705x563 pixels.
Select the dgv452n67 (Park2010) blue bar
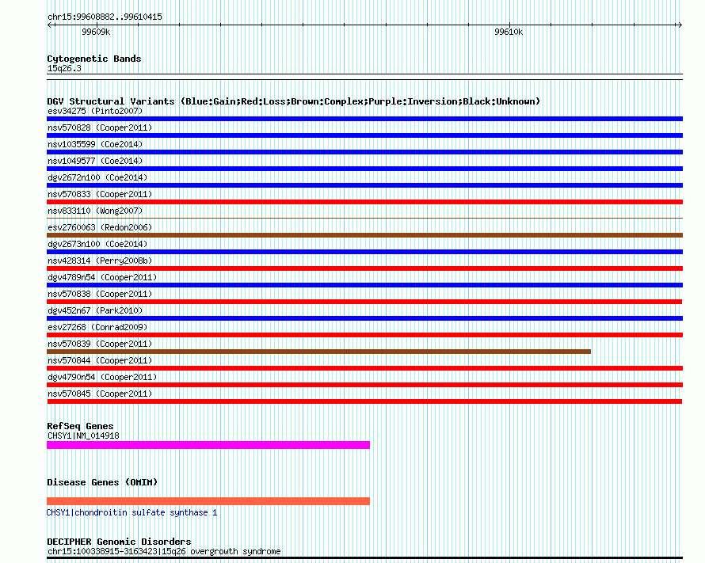pyautogui.click(x=364, y=318)
